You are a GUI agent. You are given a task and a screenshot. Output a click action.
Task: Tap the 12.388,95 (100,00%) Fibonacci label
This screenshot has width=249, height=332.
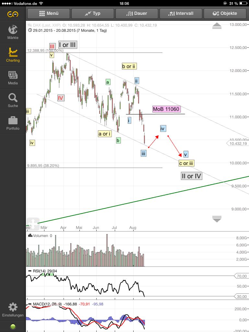pyautogui.click(x=45, y=51)
